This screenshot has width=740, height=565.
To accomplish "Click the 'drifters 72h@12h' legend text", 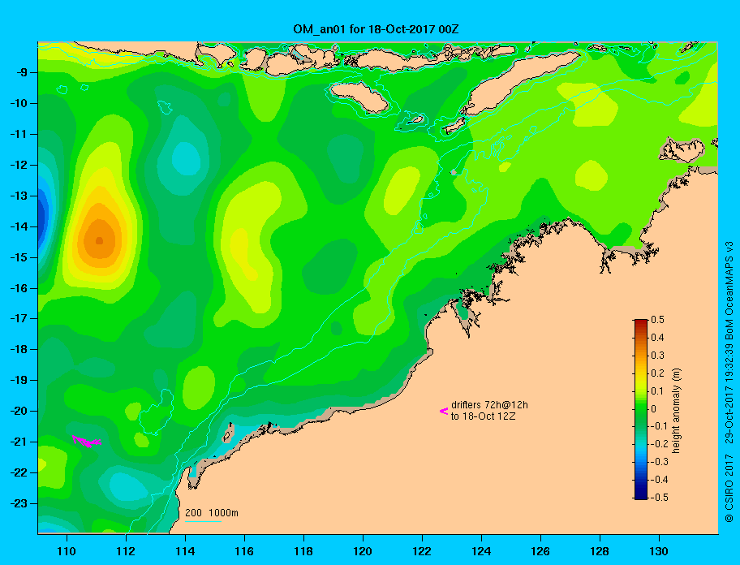I will tap(489, 405).
